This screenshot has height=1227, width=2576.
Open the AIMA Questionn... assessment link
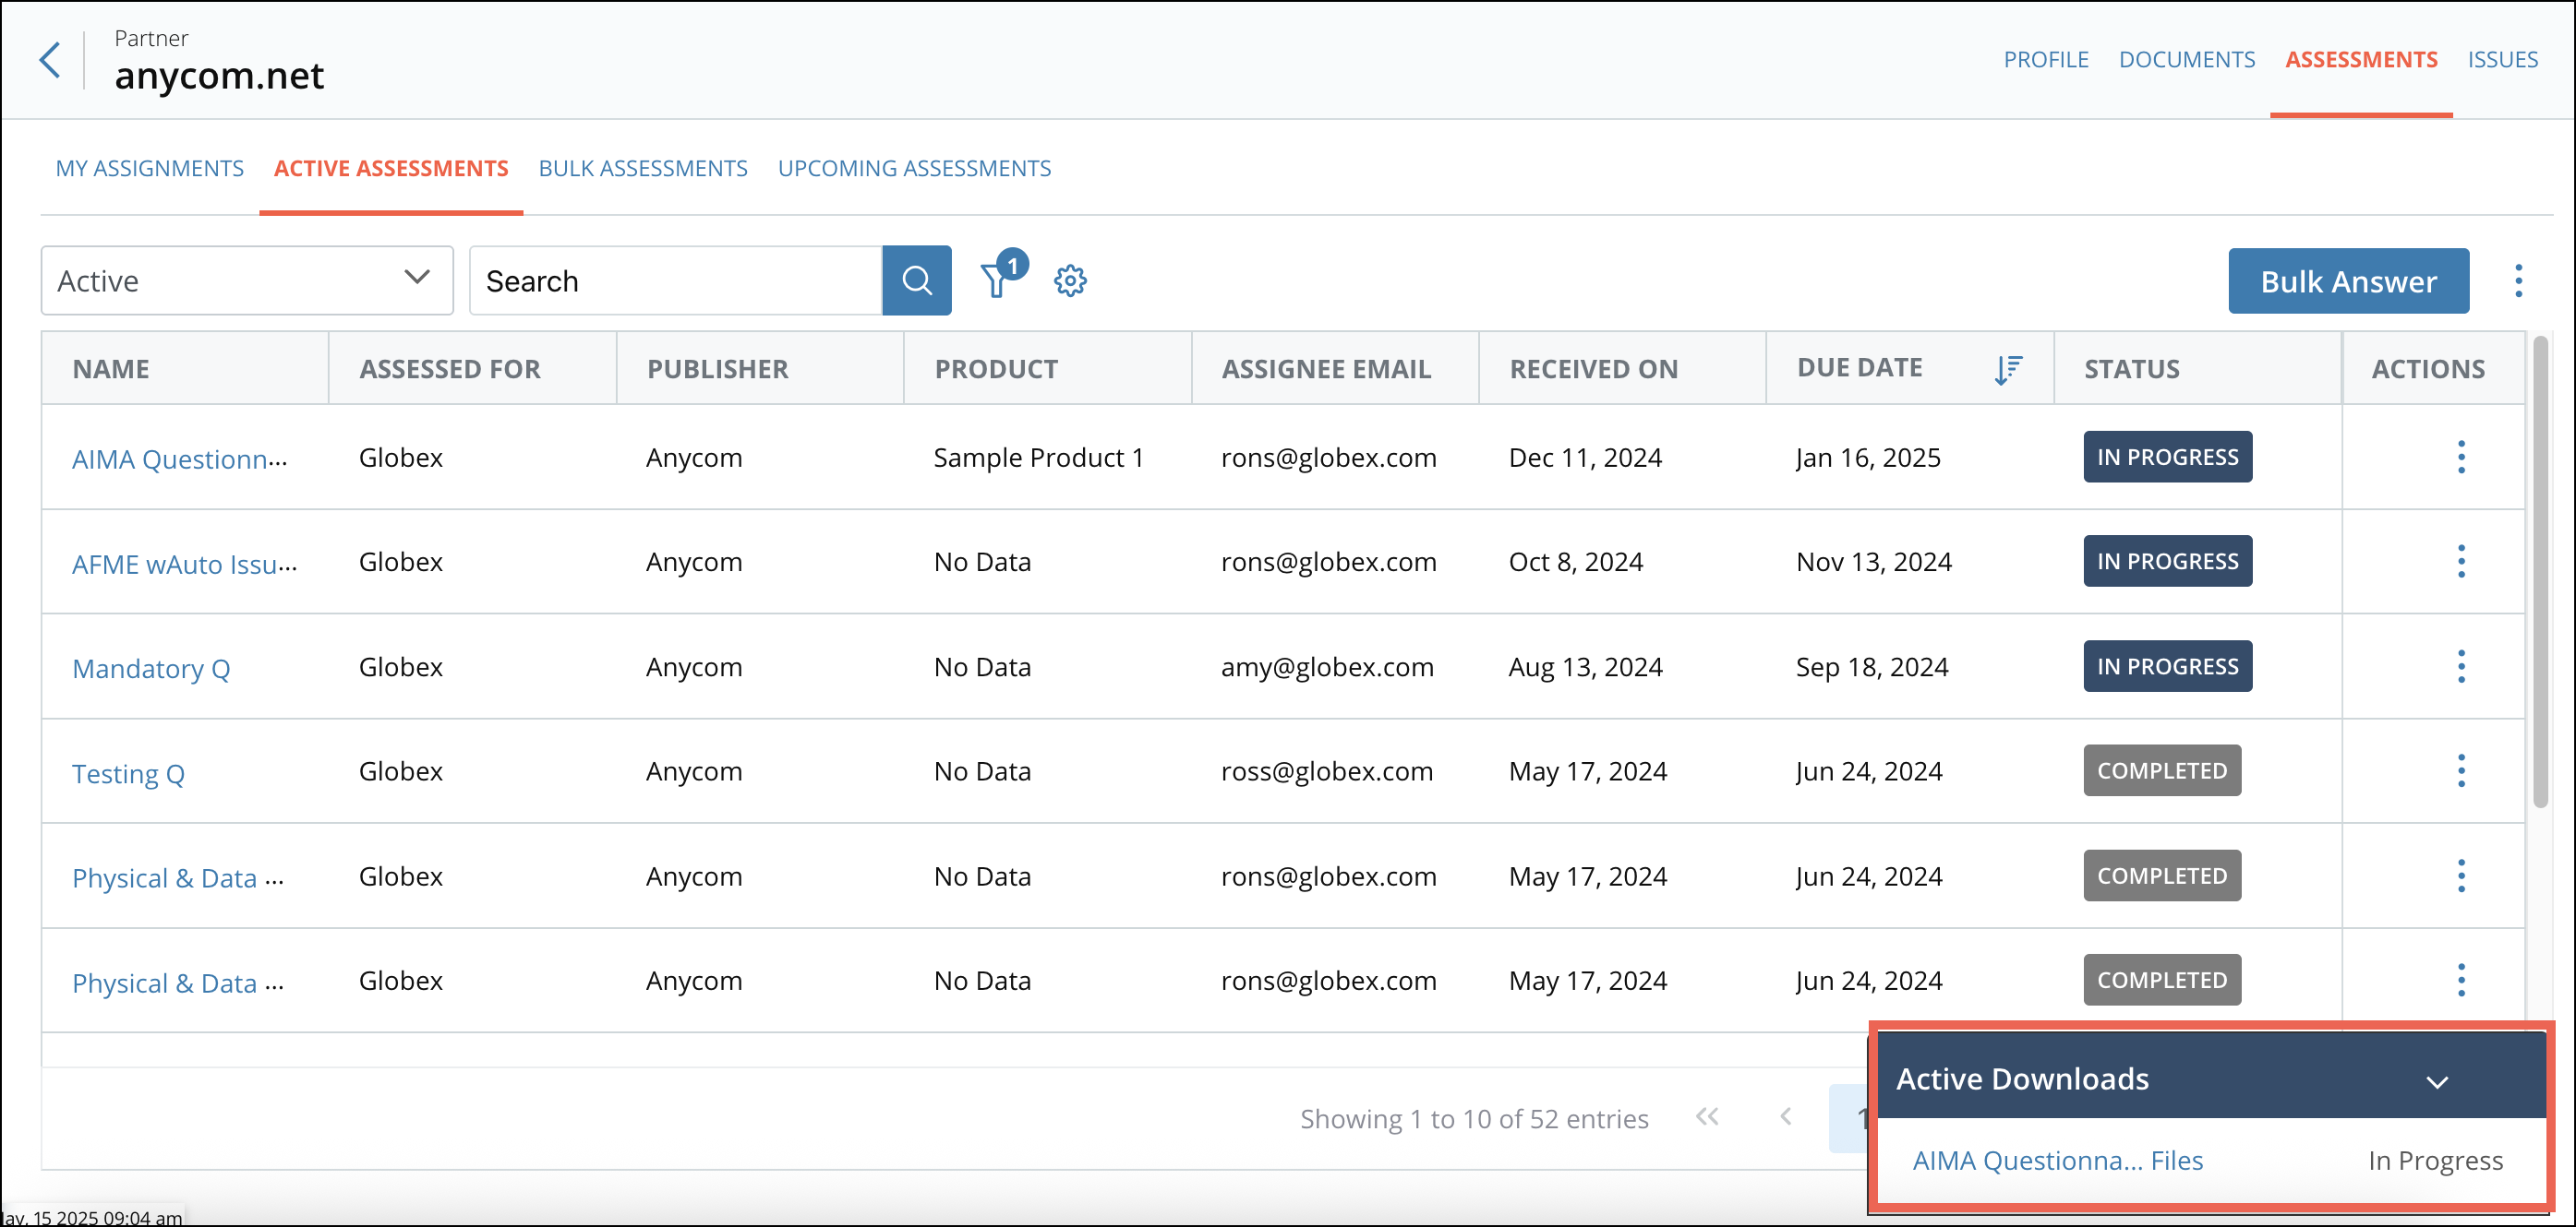180,459
